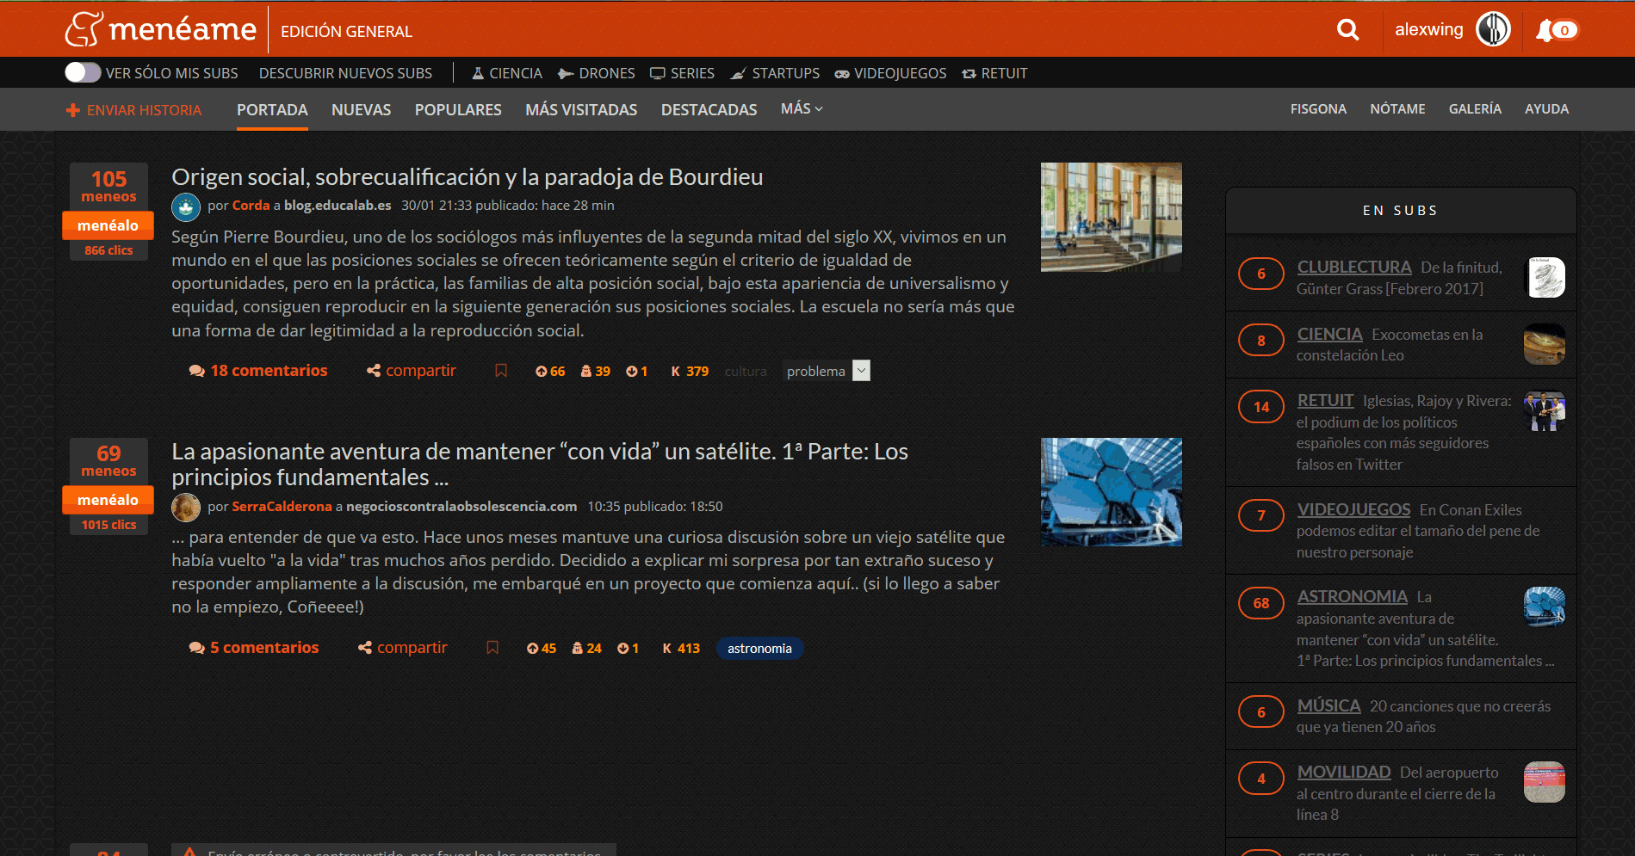Open the Retuit sub link
Viewport: 1635px width, 856px height.
[x=994, y=73]
